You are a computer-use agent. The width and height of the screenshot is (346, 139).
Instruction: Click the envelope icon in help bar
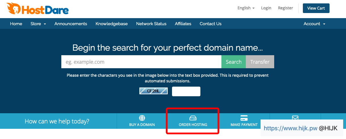[295, 117]
